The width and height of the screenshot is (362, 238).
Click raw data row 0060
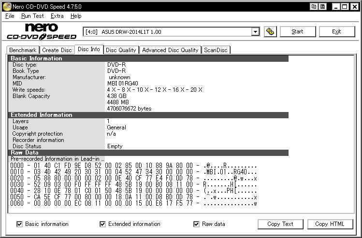pyautogui.click(x=134, y=203)
